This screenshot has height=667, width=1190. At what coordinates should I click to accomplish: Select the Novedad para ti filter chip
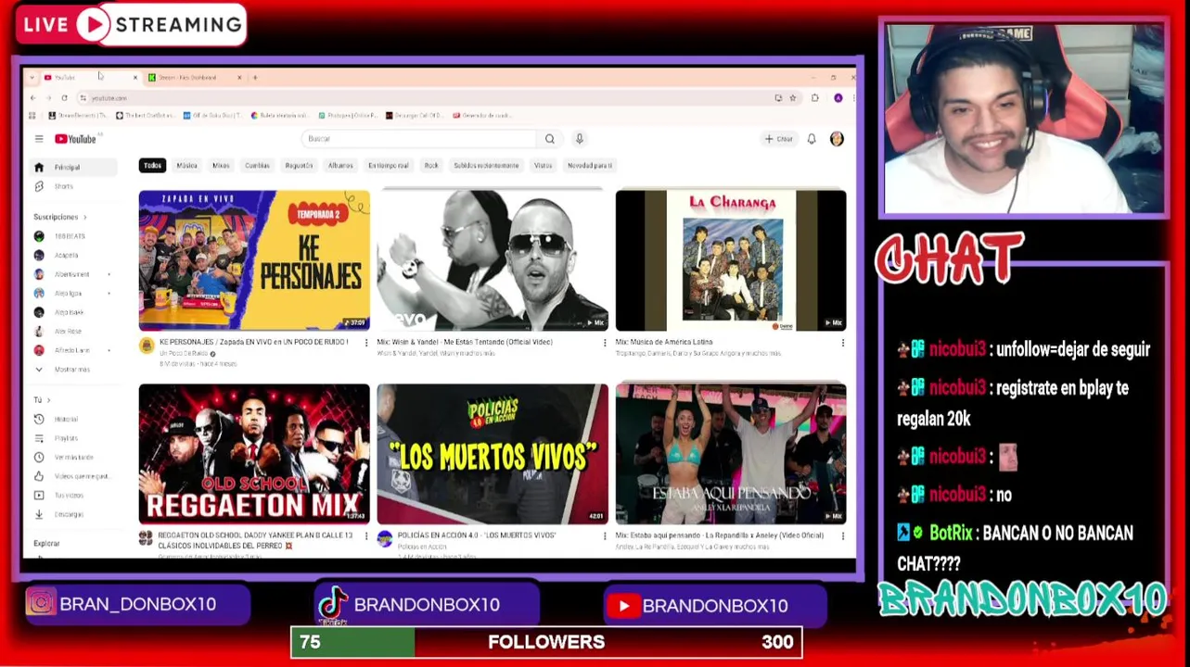click(x=590, y=166)
